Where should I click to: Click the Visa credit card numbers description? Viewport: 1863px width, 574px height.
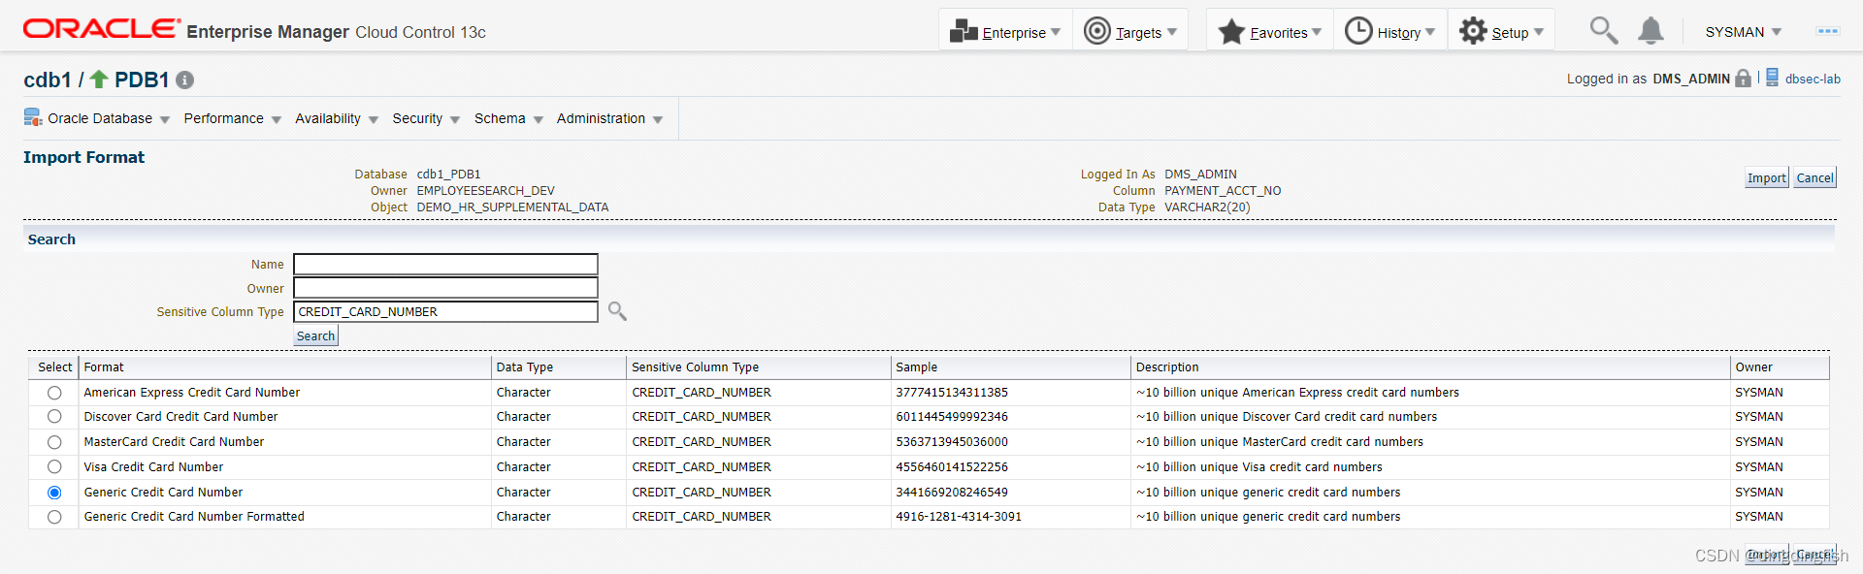(x=1259, y=467)
